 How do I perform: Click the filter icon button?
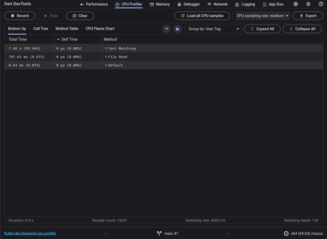point(167,29)
